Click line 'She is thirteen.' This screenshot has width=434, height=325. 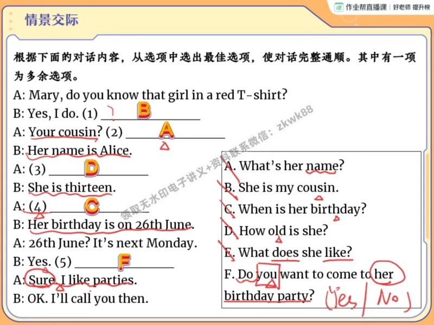65,187
